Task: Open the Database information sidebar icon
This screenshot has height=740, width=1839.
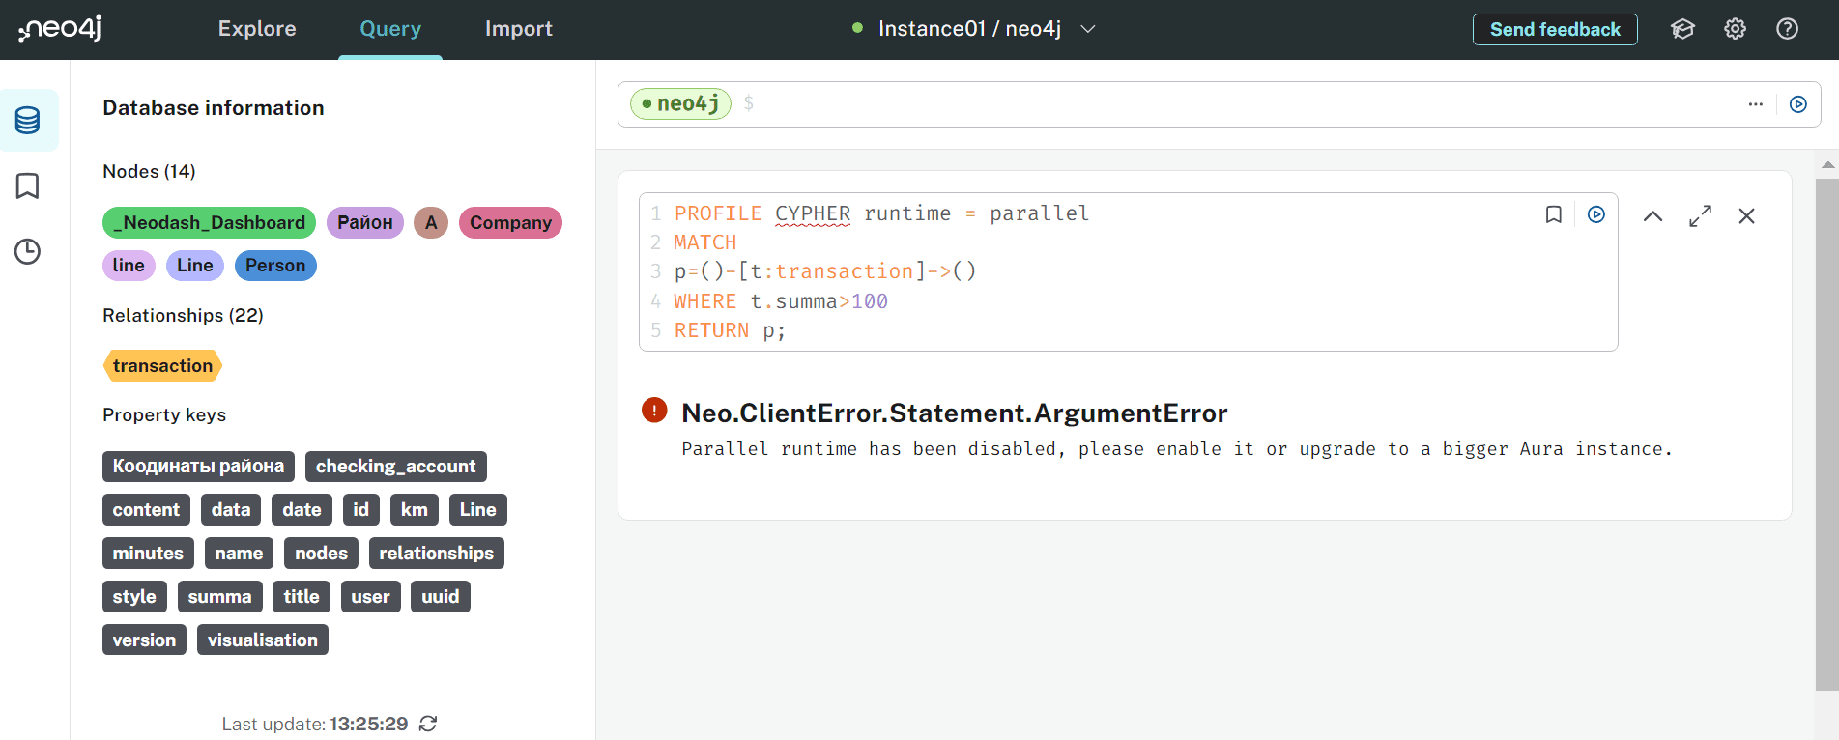Action: 28,121
